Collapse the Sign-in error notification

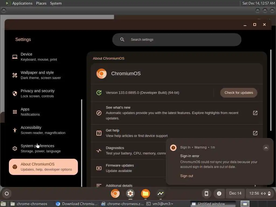click(x=266, y=148)
